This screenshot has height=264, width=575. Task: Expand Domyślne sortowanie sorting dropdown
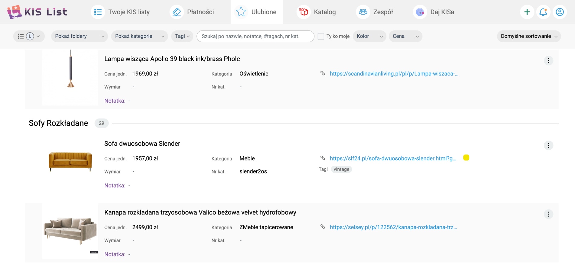528,36
